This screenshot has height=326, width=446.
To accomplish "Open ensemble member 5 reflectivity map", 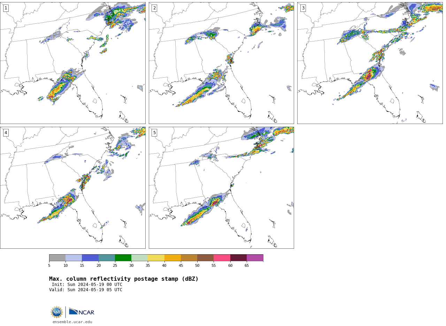I will click(221, 188).
